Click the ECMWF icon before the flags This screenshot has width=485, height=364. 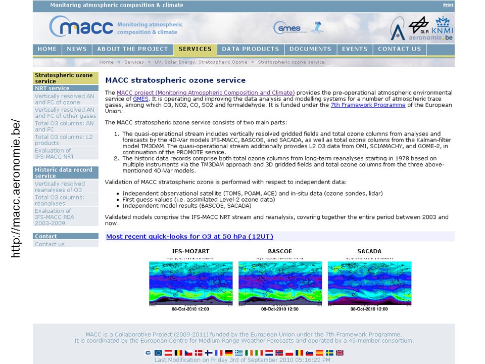click(148, 353)
